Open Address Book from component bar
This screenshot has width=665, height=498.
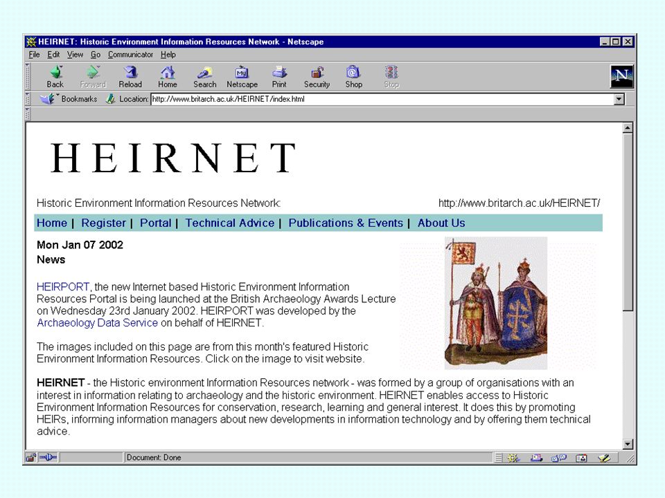coord(581,458)
